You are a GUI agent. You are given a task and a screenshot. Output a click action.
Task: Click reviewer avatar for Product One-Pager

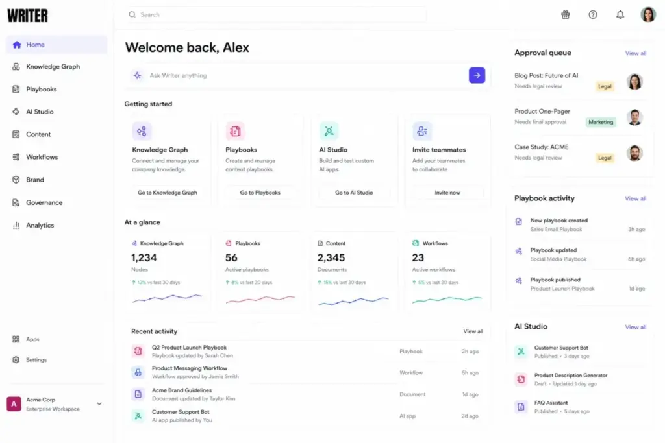coord(634,117)
